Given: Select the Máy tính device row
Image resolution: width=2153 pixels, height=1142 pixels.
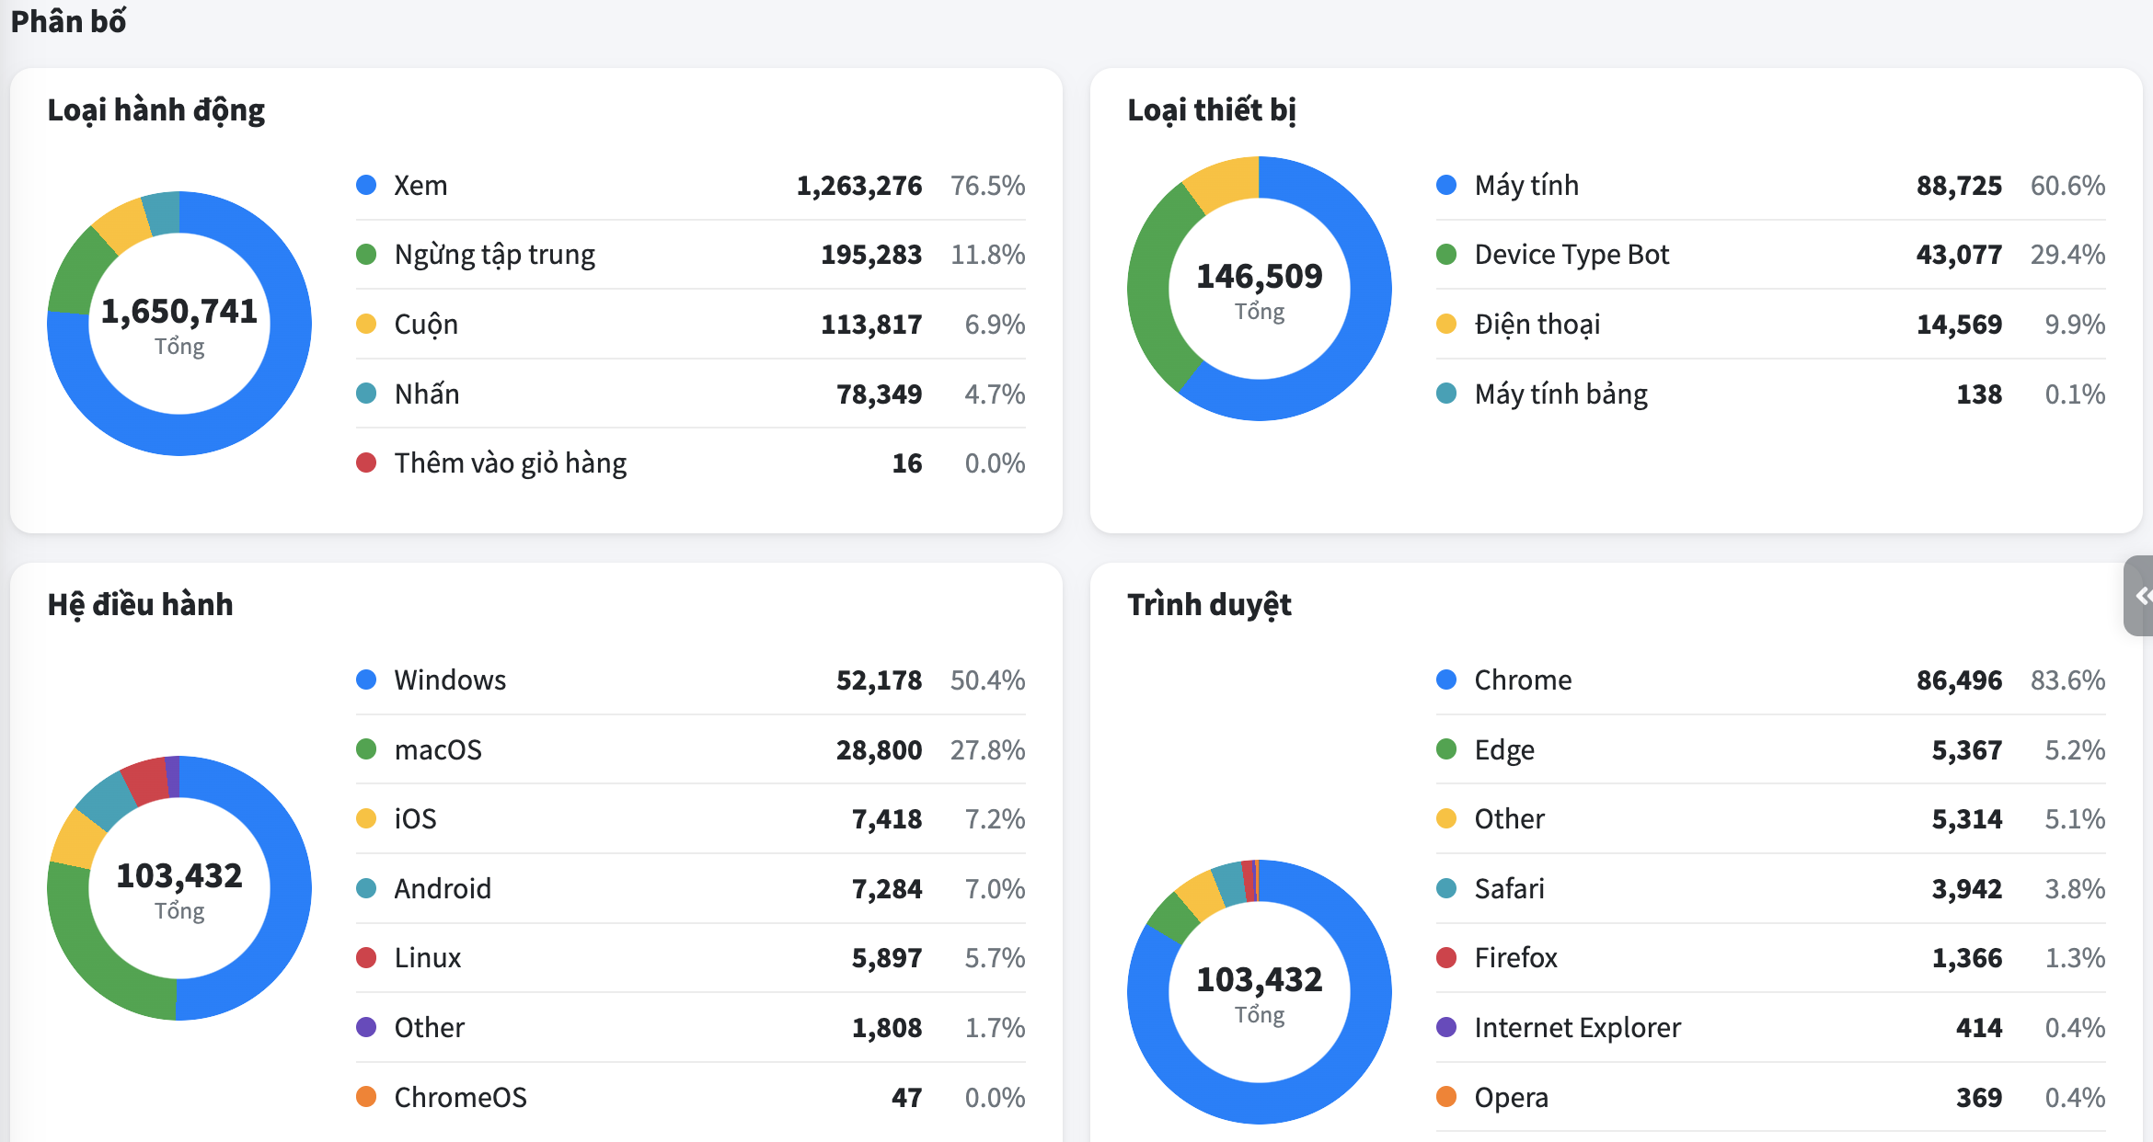Looking at the screenshot, I should click(x=1770, y=186).
